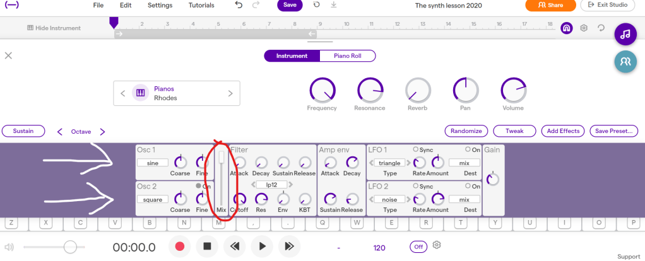
Task: Open the Settings menu
Action: [160, 5]
